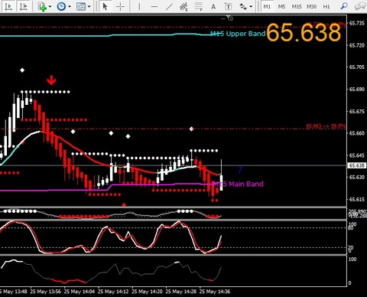Image resolution: width=367 pixels, height=297 pixels.
Task: Expand the Arrows dropdown arrow
Action: coord(252,6)
